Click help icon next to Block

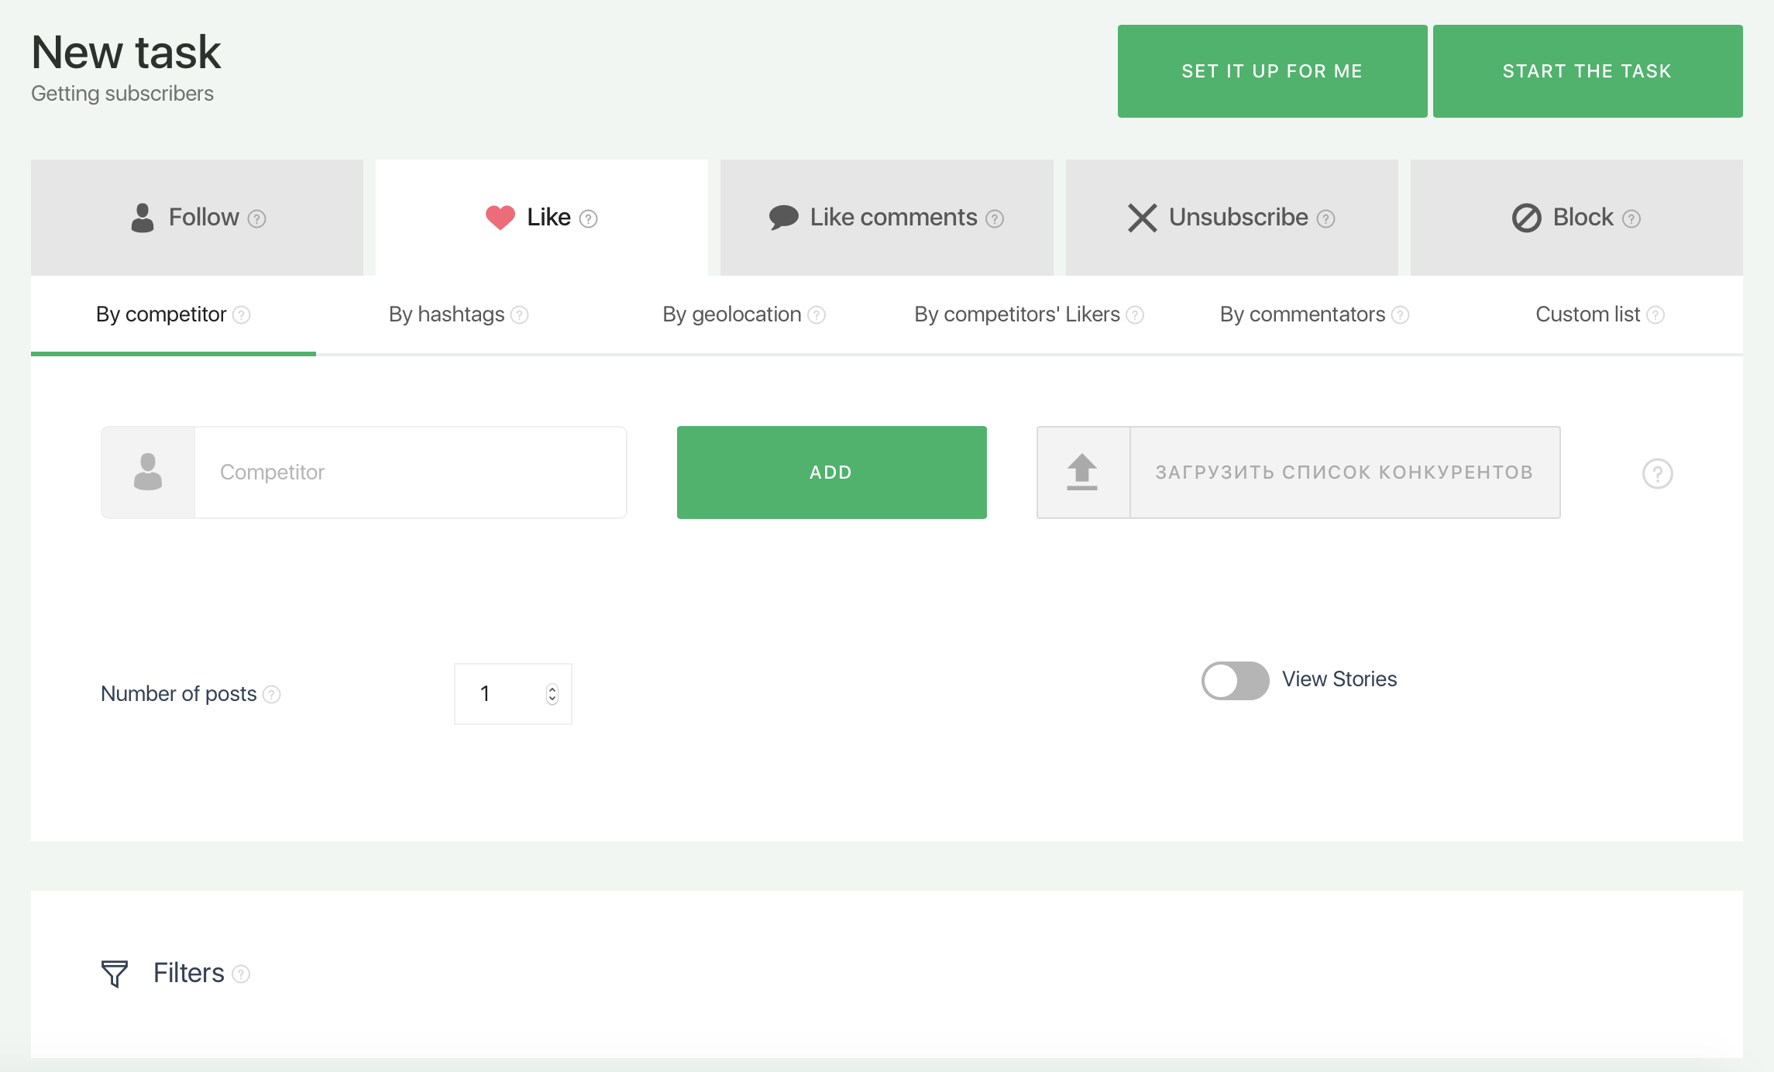[x=1631, y=219]
